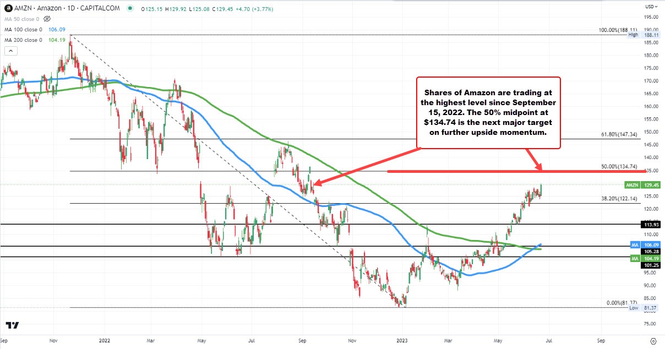Select the green MA 104.19 axis label

click(x=642, y=258)
